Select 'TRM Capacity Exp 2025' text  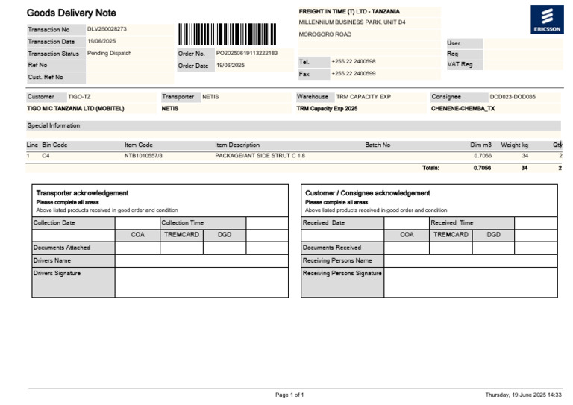pyautogui.click(x=327, y=109)
